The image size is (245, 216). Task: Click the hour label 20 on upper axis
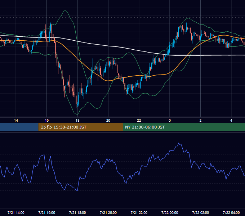click(x=108, y=121)
